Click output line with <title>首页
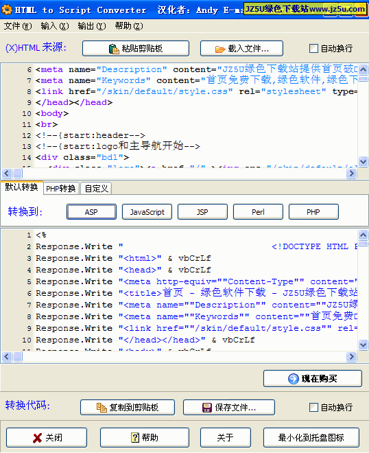This screenshot has width=369, height=453. coord(196,293)
